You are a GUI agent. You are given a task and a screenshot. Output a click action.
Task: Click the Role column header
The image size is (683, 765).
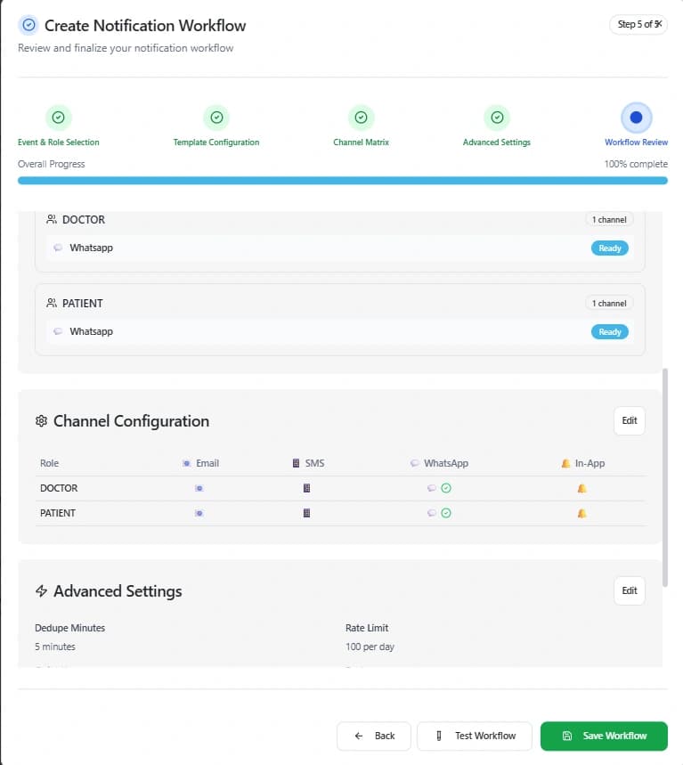(x=49, y=463)
